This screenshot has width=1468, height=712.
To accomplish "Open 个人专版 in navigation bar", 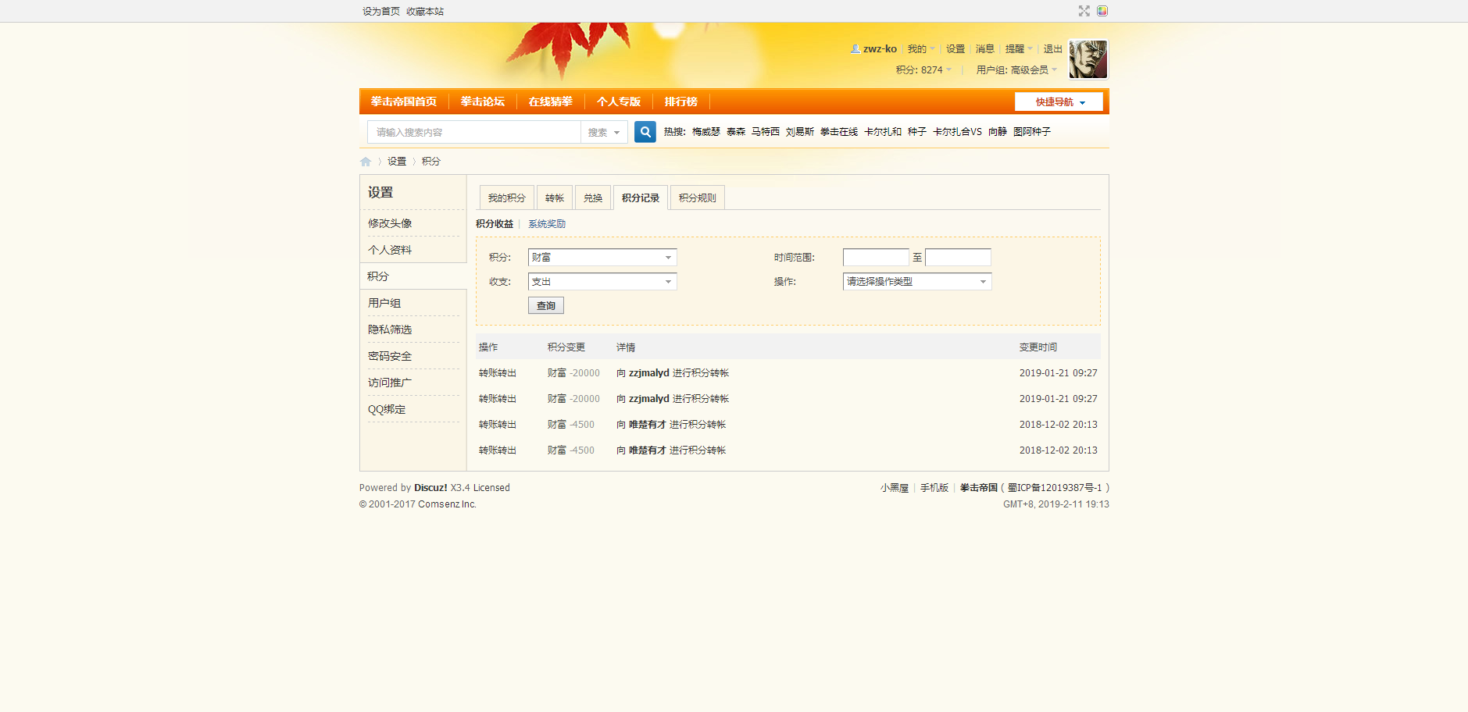I will [x=619, y=101].
